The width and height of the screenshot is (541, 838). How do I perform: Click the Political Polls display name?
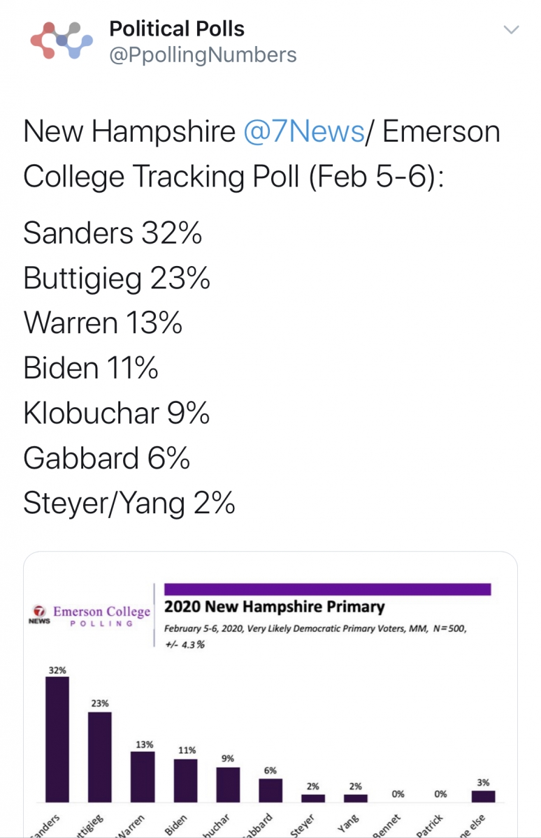coord(177,29)
